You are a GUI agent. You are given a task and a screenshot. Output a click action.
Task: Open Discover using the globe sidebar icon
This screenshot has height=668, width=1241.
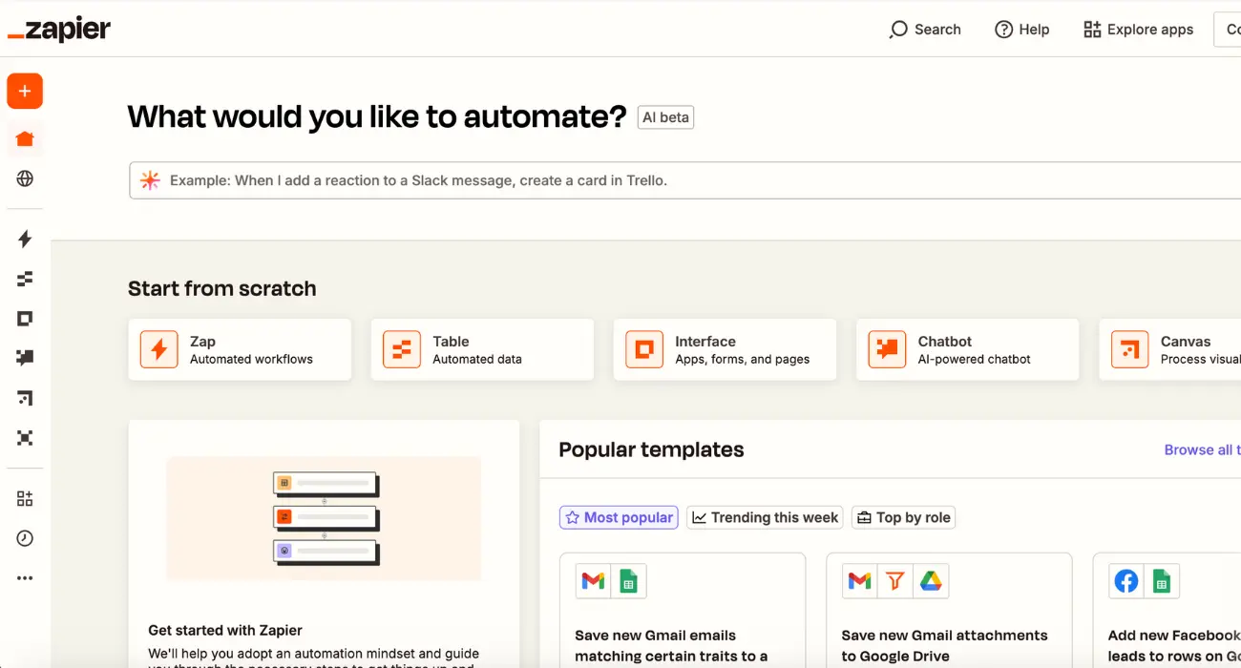tap(25, 178)
